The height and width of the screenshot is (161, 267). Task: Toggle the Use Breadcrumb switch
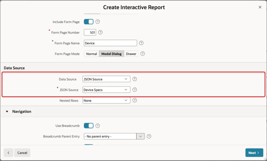pyautogui.click(x=89, y=126)
